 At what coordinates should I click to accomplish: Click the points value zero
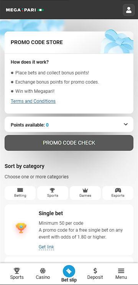[x=47, y=125]
